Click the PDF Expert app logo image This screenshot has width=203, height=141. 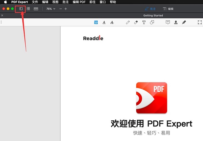[152, 98]
